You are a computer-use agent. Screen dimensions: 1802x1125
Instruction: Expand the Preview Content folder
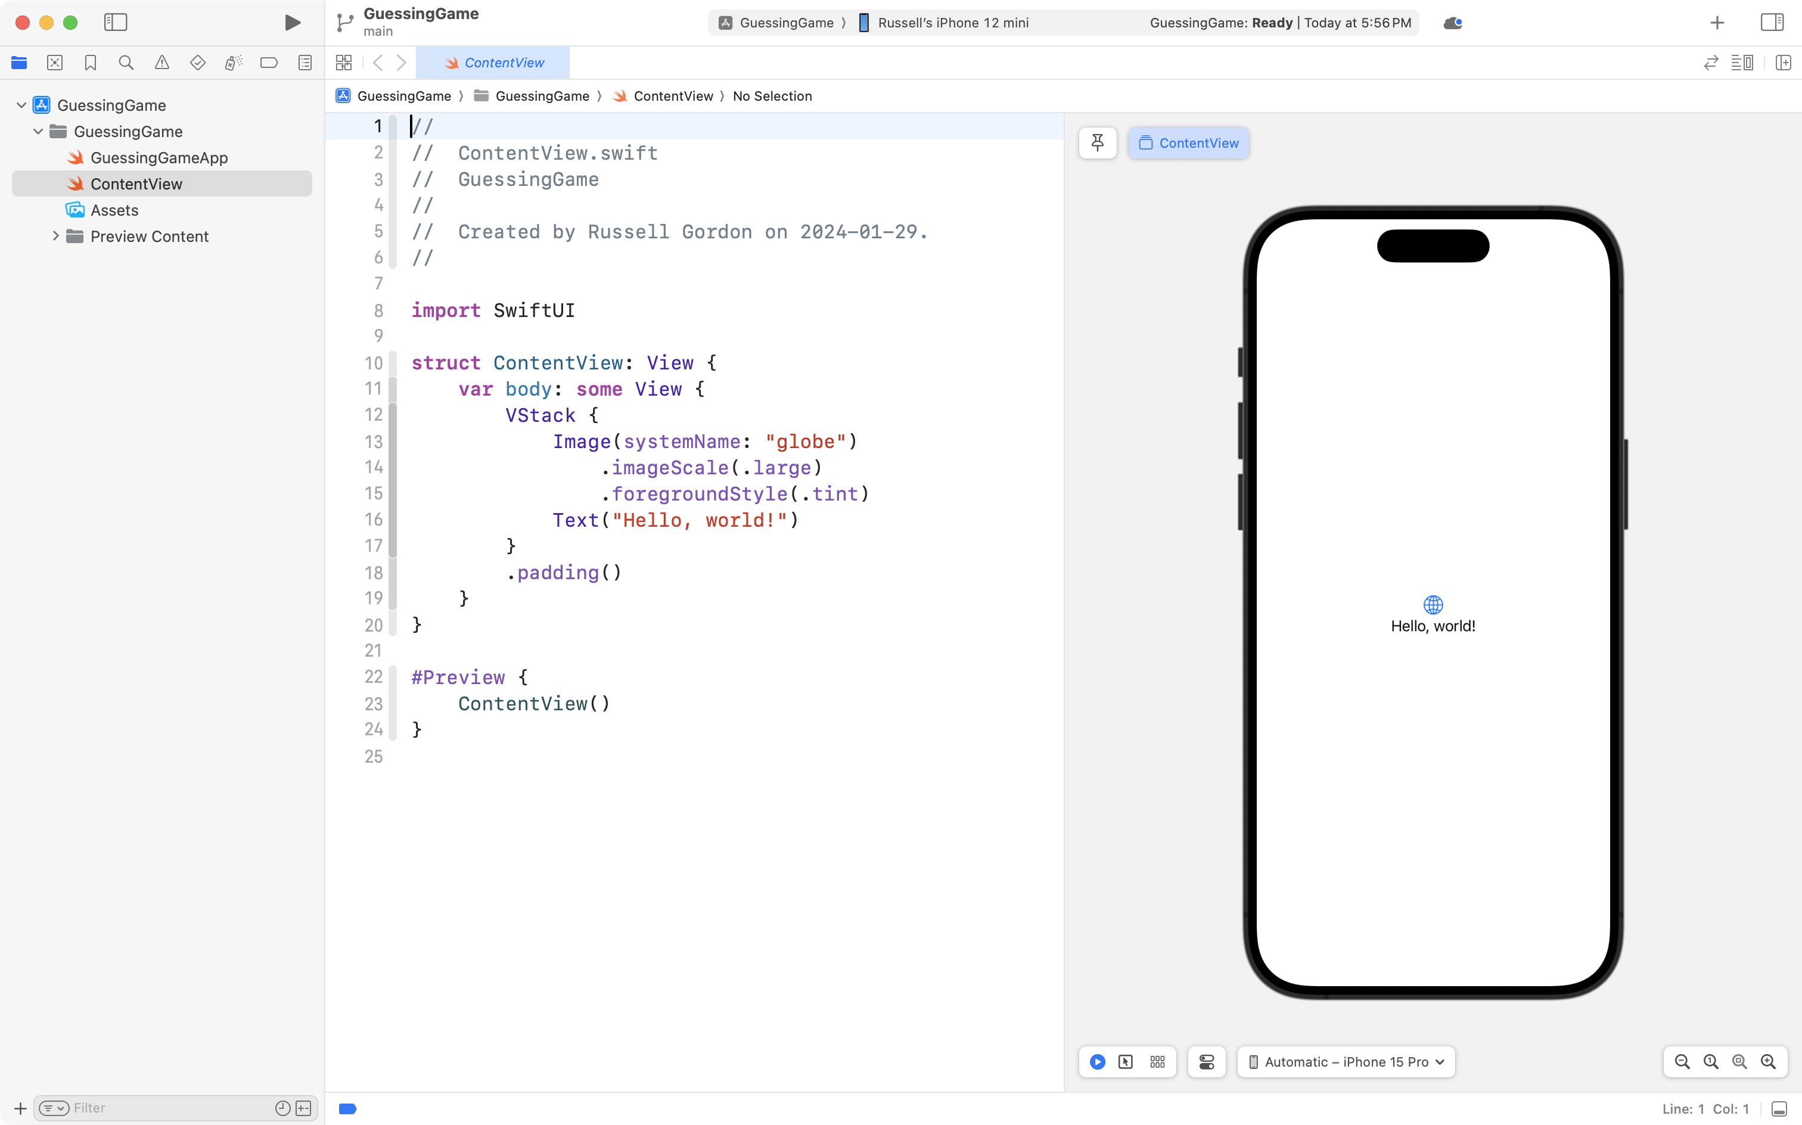55,236
